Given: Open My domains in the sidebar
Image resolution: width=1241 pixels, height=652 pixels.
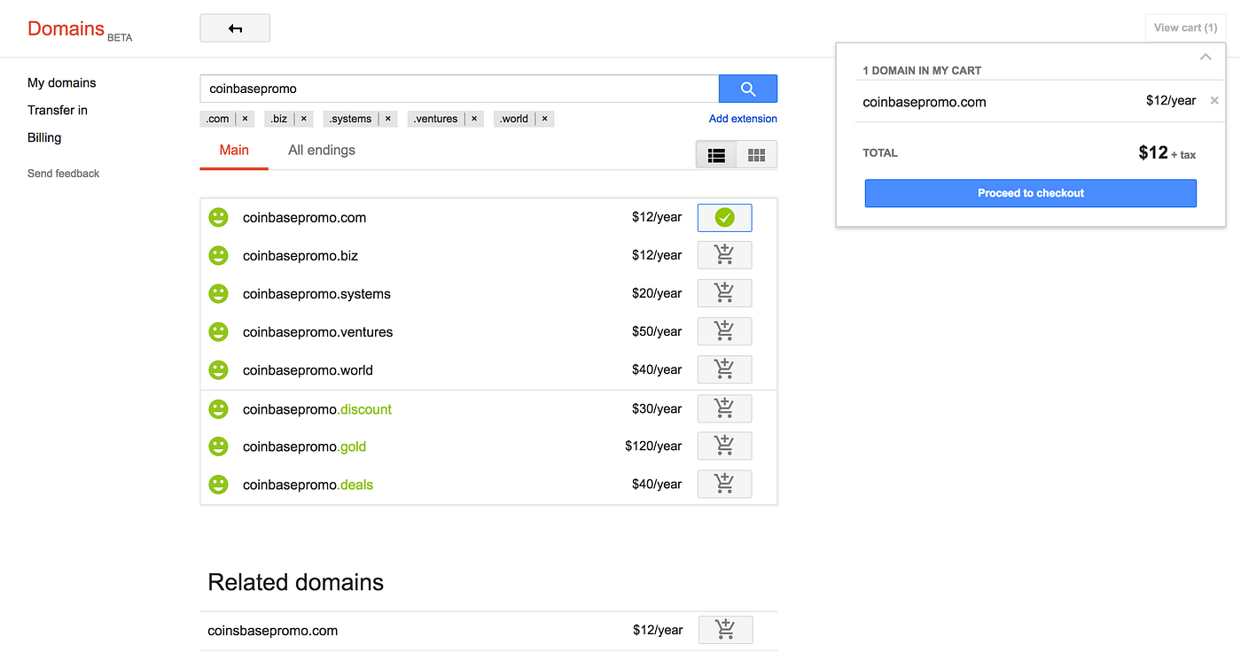Looking at the screenshot, I should 62,82.
